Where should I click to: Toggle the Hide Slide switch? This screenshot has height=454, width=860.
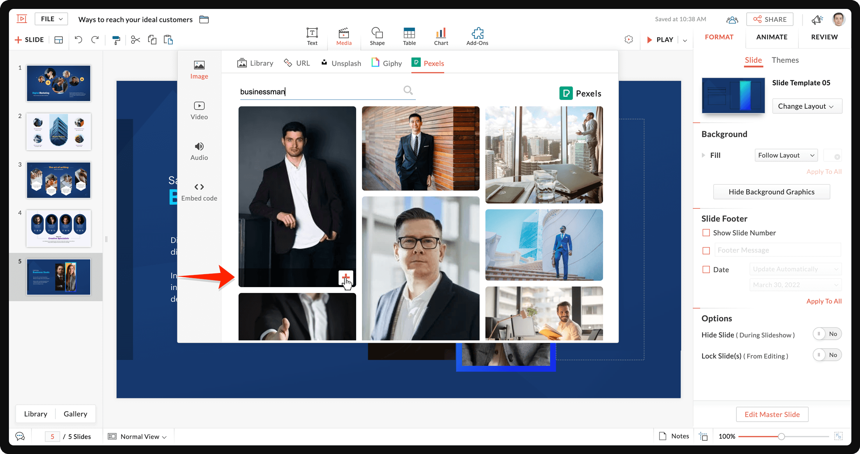pos(827,334)
